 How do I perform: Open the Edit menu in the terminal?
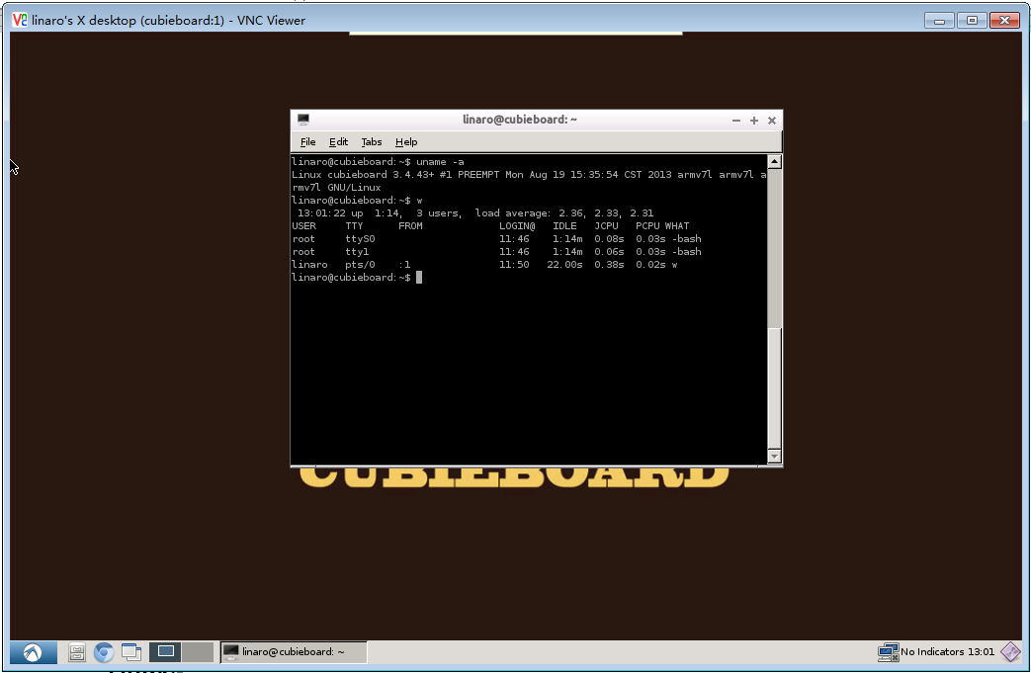(338, 142)
